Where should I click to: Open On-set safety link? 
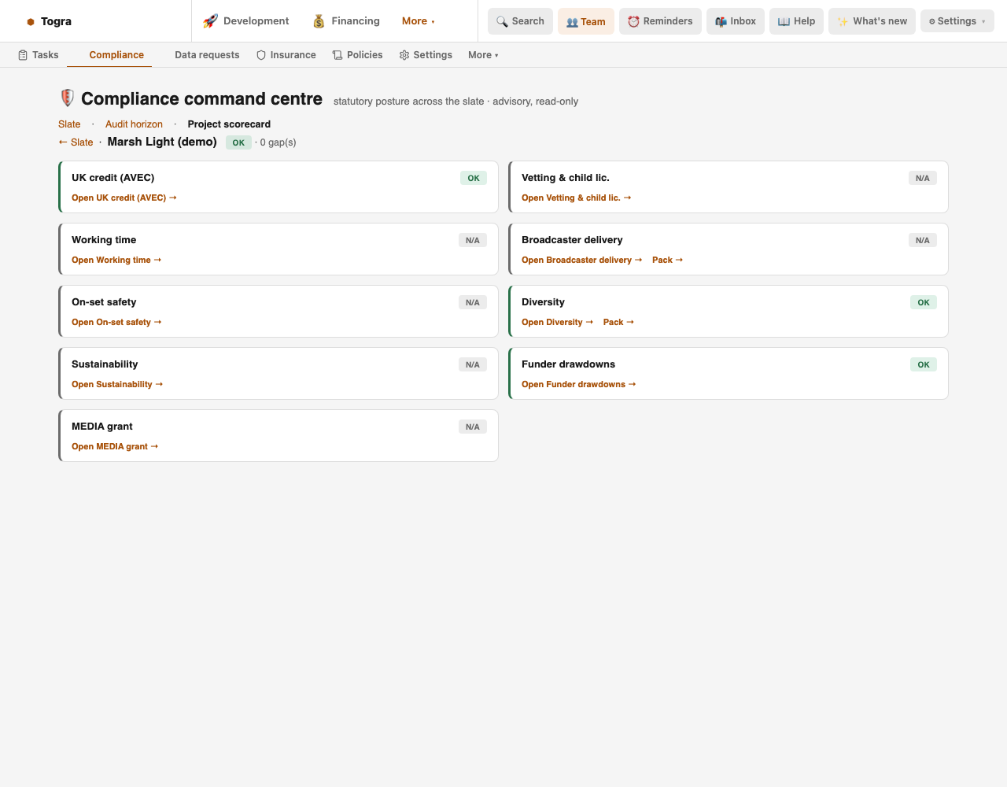click(116, 322)
